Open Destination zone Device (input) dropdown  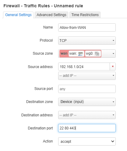87,102
